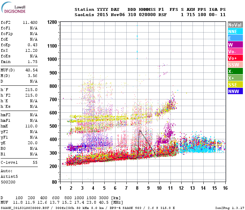Select the C-level value 55
245x210 pixels.
pyautogui.click(x=35, y=162)
